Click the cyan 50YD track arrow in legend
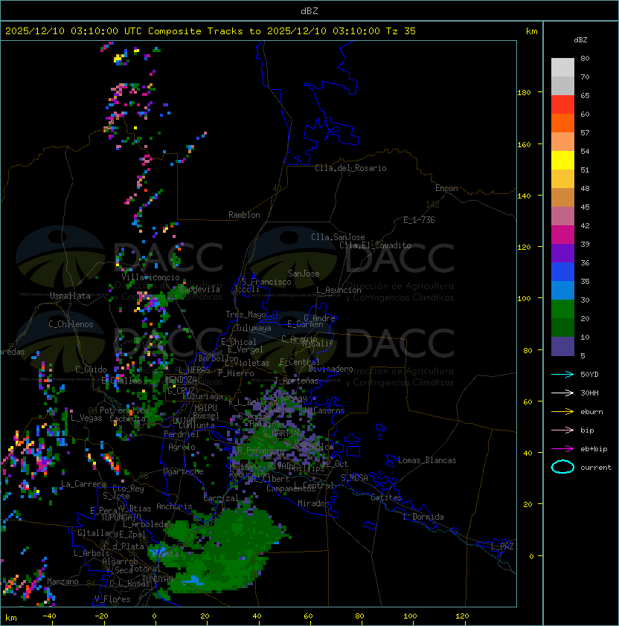The height and width of the screenshot is (626, 619). pos(562,374)
